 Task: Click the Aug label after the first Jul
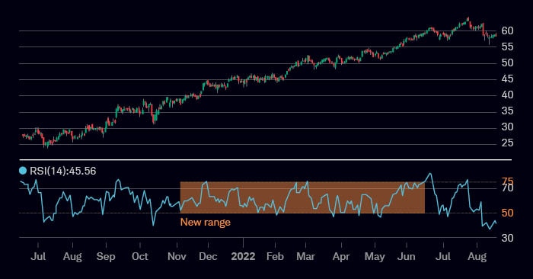click(72, 257)
